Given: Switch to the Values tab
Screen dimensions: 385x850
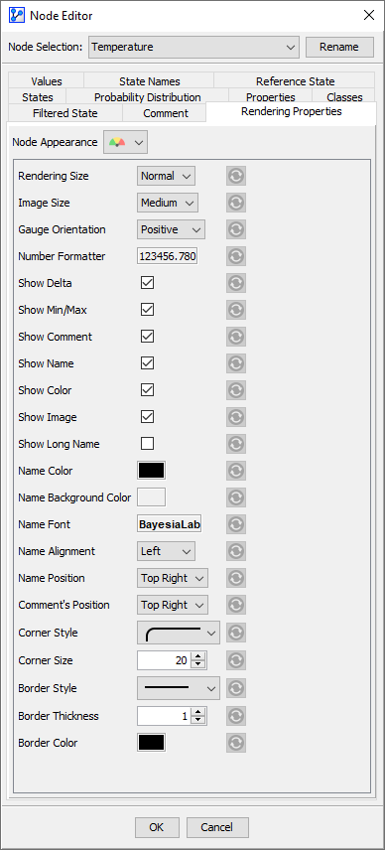Looking at the screenshot, I should (x=46, y=81).
